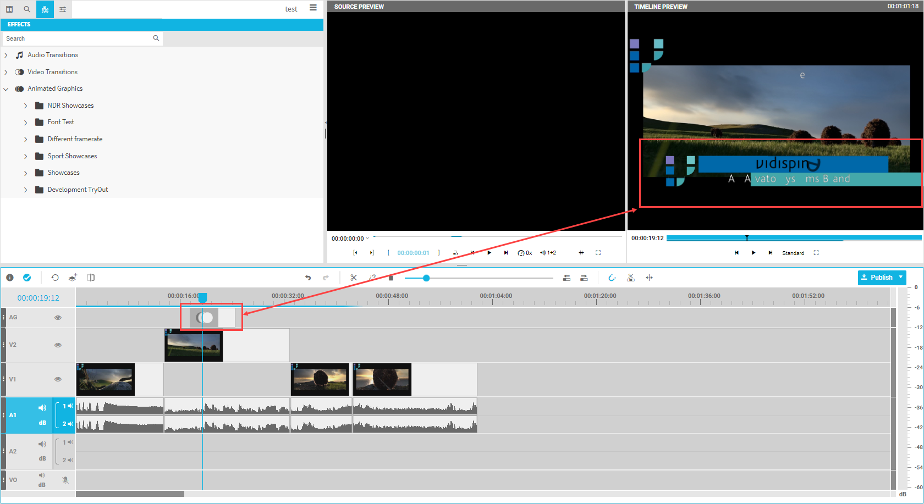Open the Publish dropdown arrow

coord(900,277)
